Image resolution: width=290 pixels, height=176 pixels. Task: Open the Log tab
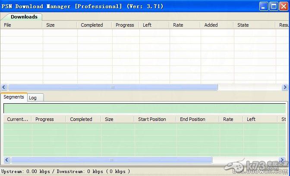(33, 98)
